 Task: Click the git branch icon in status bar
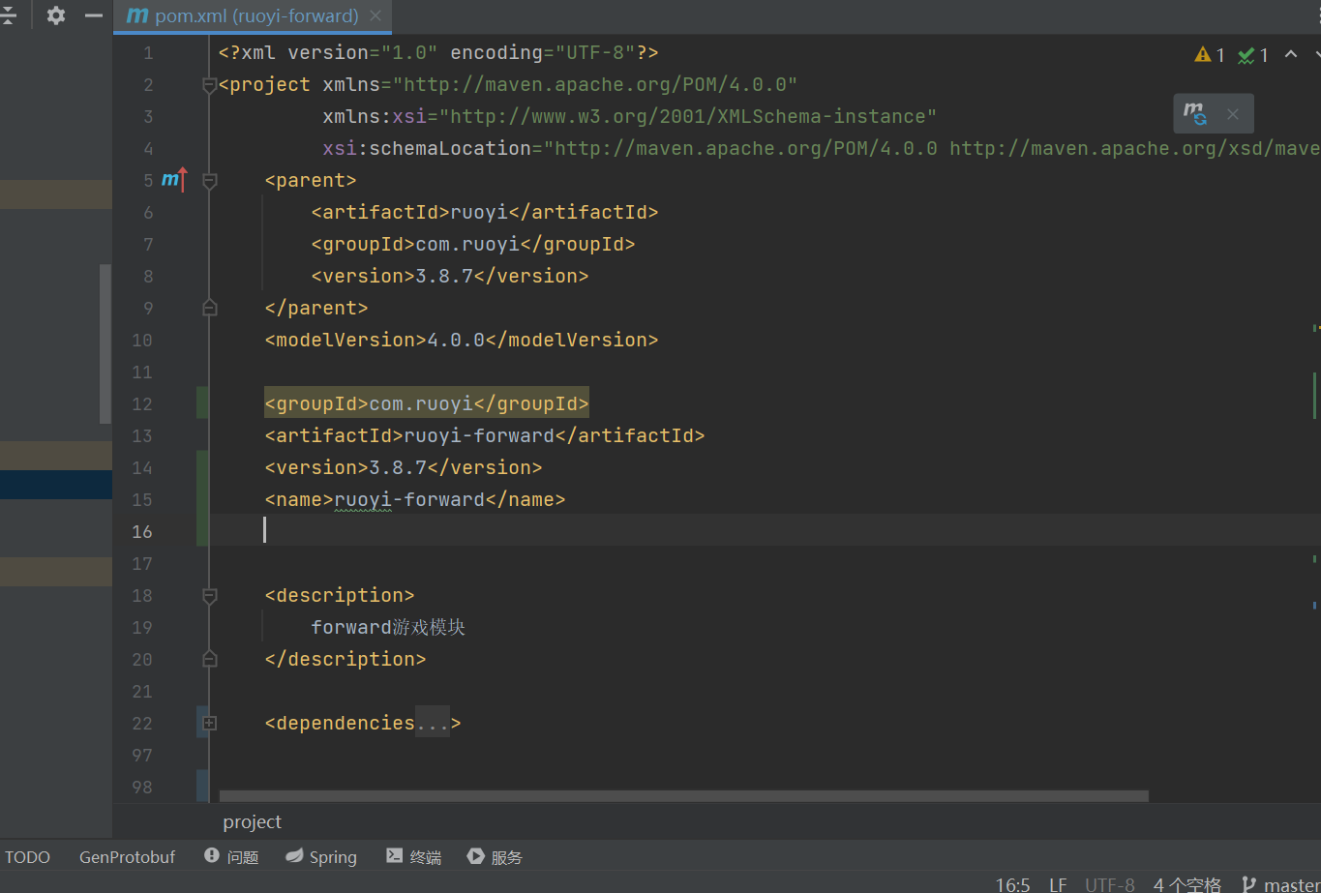(x=1249, y=884)
